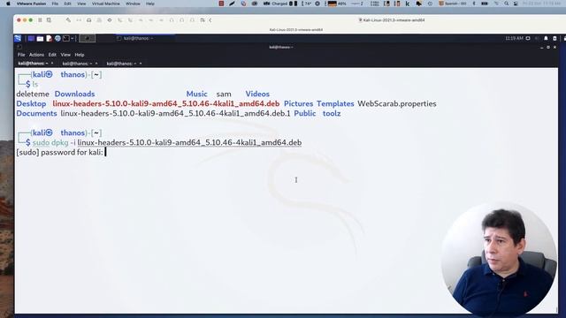
Task: Click the VMware toolbar network arrows icon
Action: tap(79, 20)
